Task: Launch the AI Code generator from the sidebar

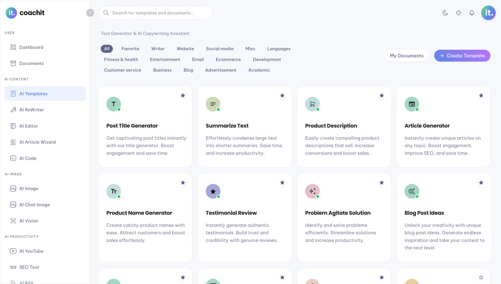Action: click(28, 158)
